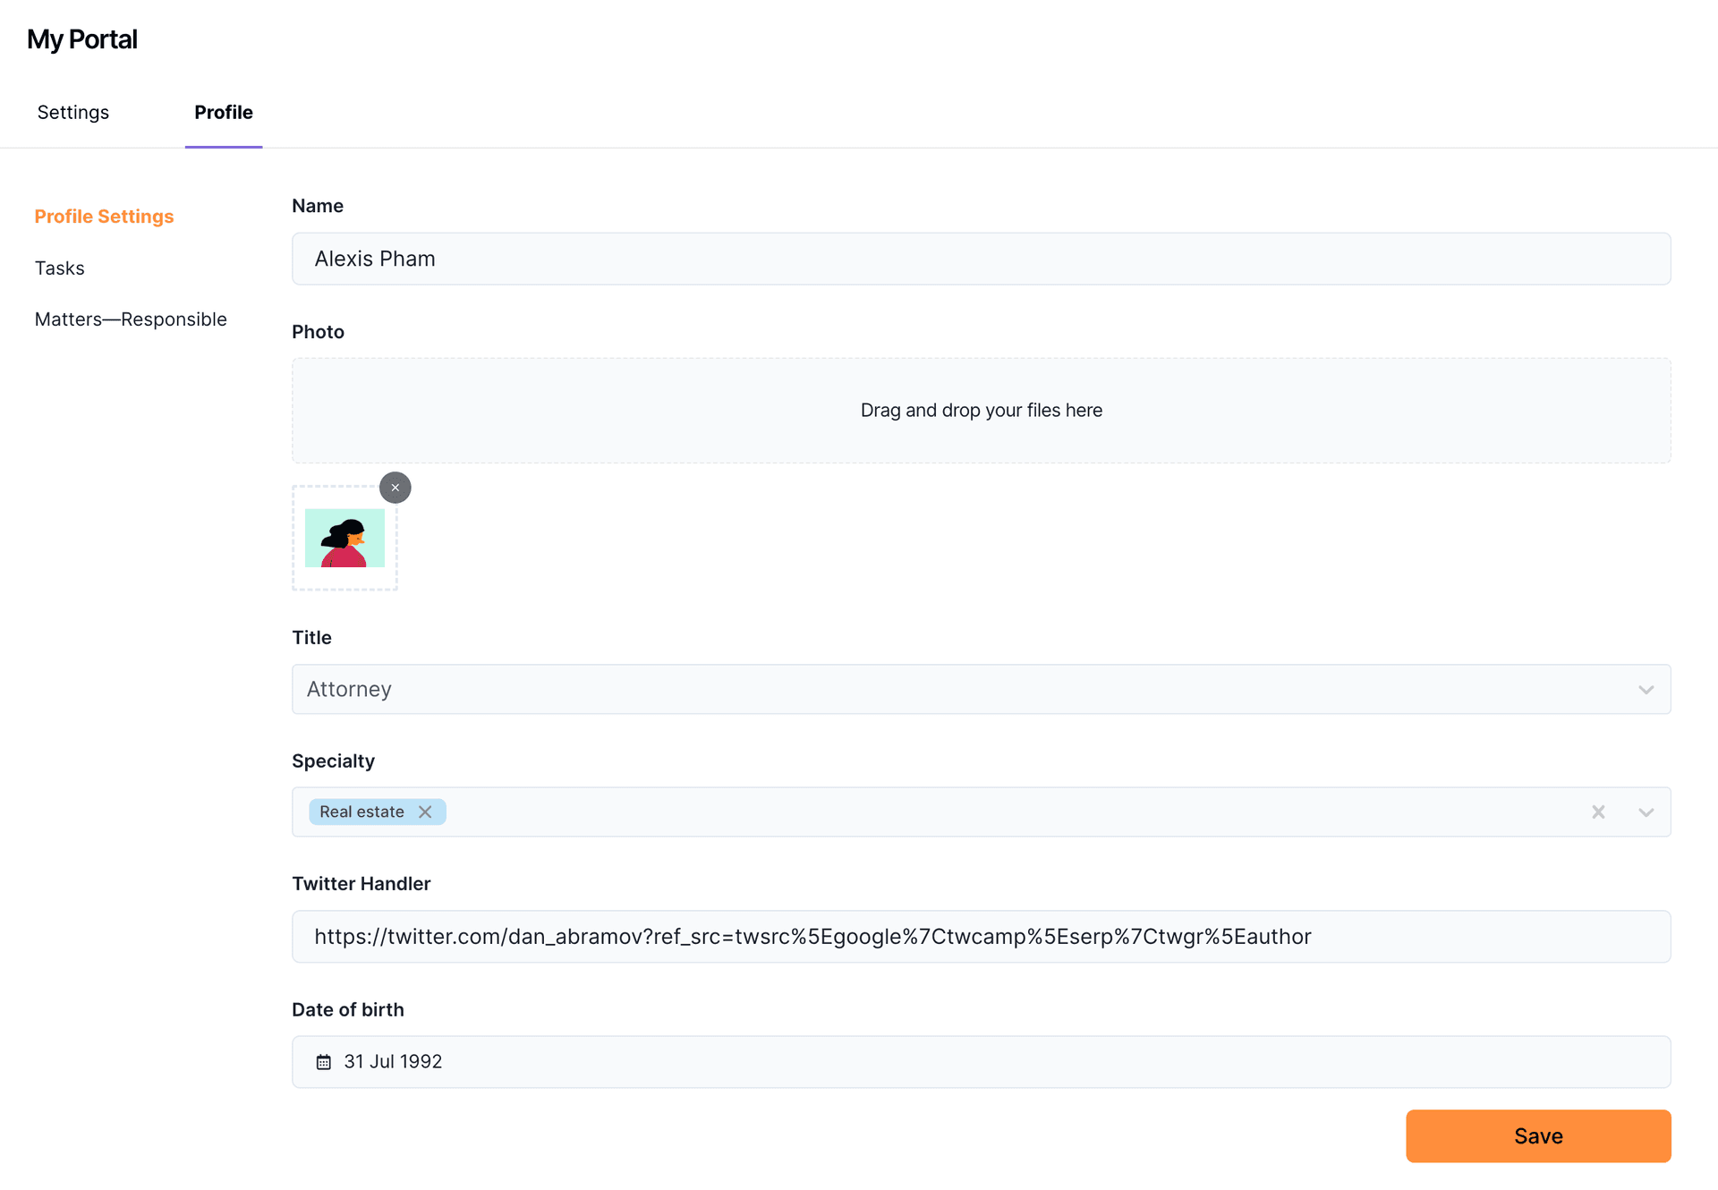
Task: Expand the Specialty dropdown chevron
Action: coord(1646,812)
